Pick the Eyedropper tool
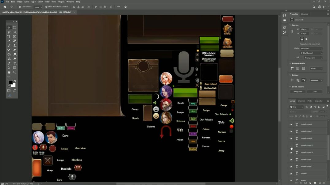Viewport: 330px width, 185px height. (x=9, y=41)
